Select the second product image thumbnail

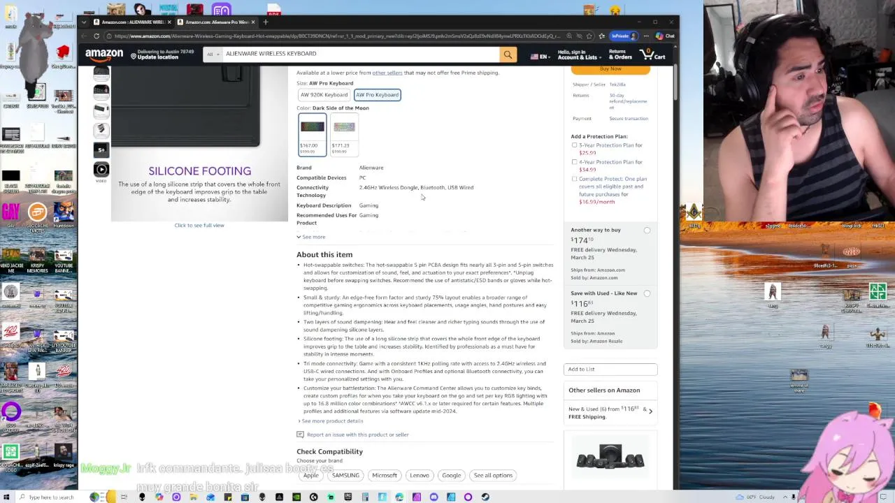pos(101,92)
